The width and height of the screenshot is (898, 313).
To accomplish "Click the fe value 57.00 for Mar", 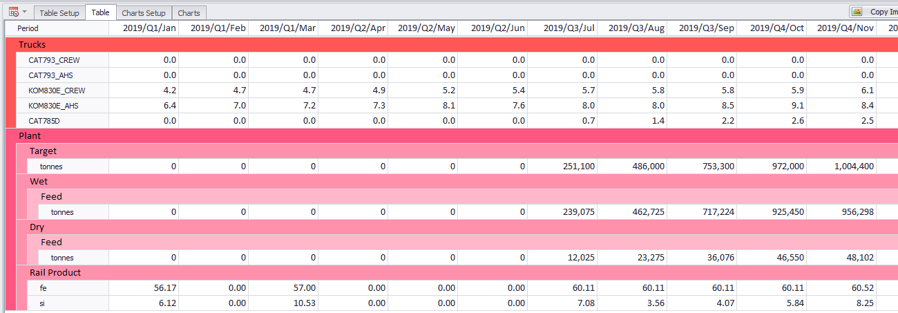I will pyautogui.click(x=283, y=287).
